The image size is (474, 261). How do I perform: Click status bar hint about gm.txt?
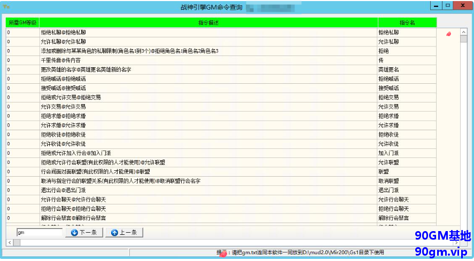pyautogui.click(x=300, y=252)
